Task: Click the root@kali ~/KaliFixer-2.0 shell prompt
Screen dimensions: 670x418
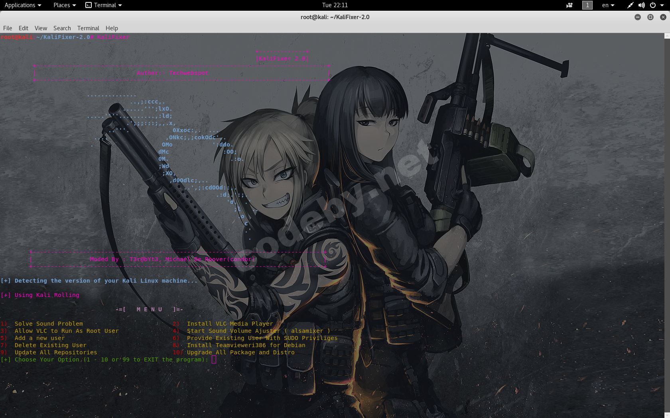Action: (x=47, y=37)
